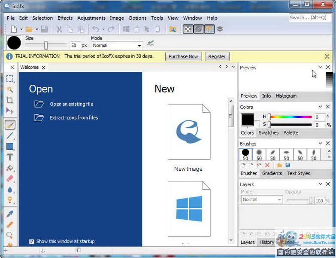The width and height of the screenshot is (336, 258).
Task: Select the Paint Bucket fill tool
Action: coord(10,168)
